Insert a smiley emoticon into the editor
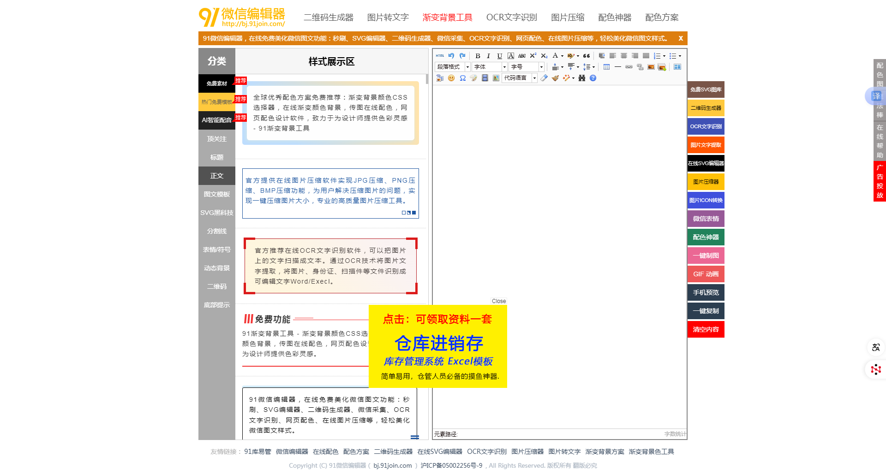886x476 pixels. (451, 78)
